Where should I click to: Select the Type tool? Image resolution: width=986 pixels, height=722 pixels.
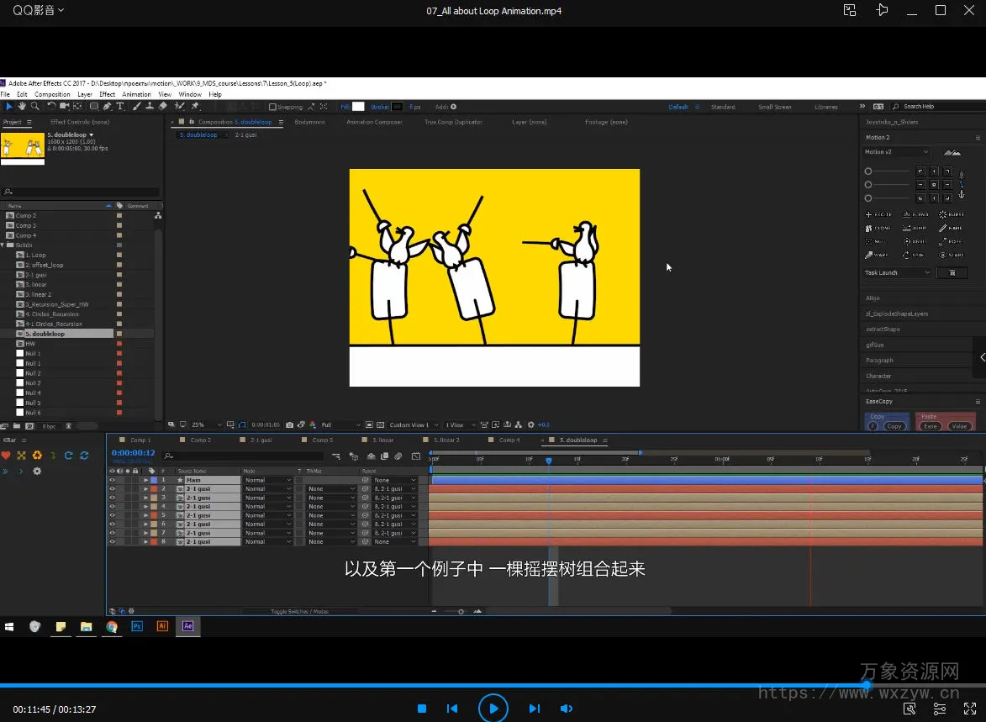coord(120,107)
